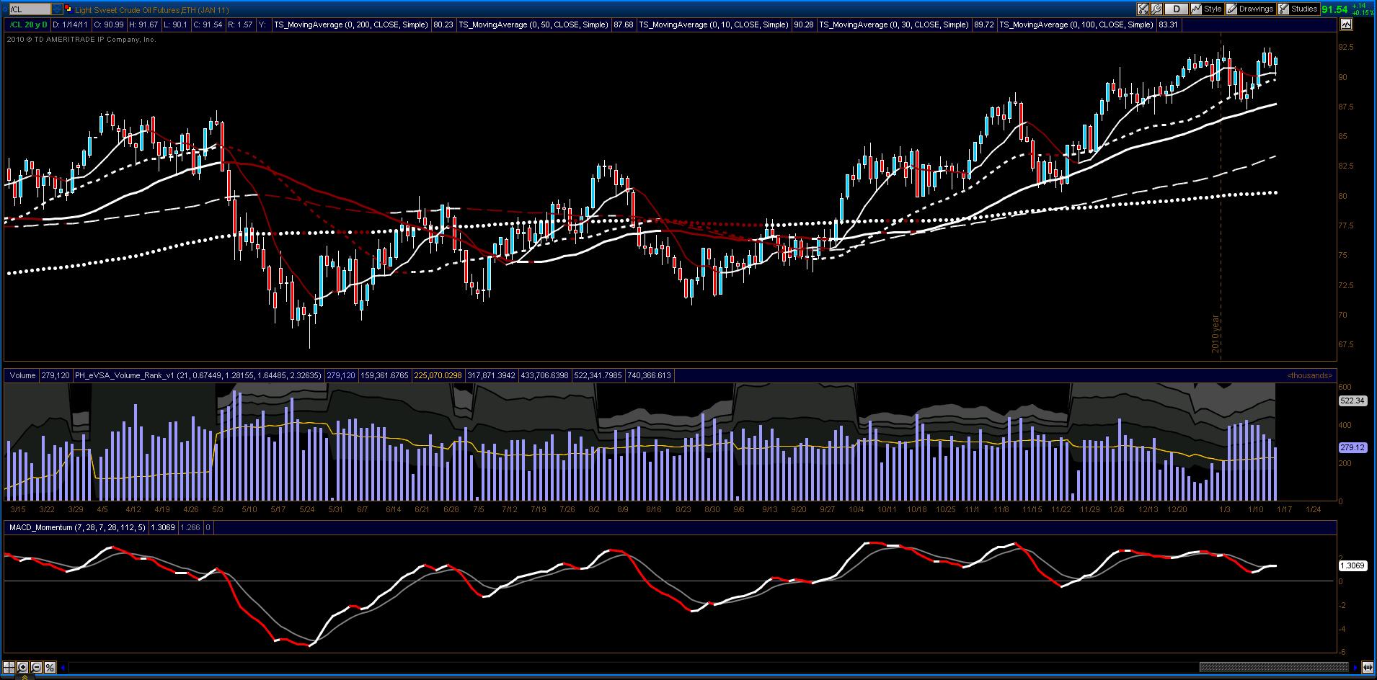Click the edit studies flask icon with arrow
1377x680 pixels.
[x=1143, y=9]
